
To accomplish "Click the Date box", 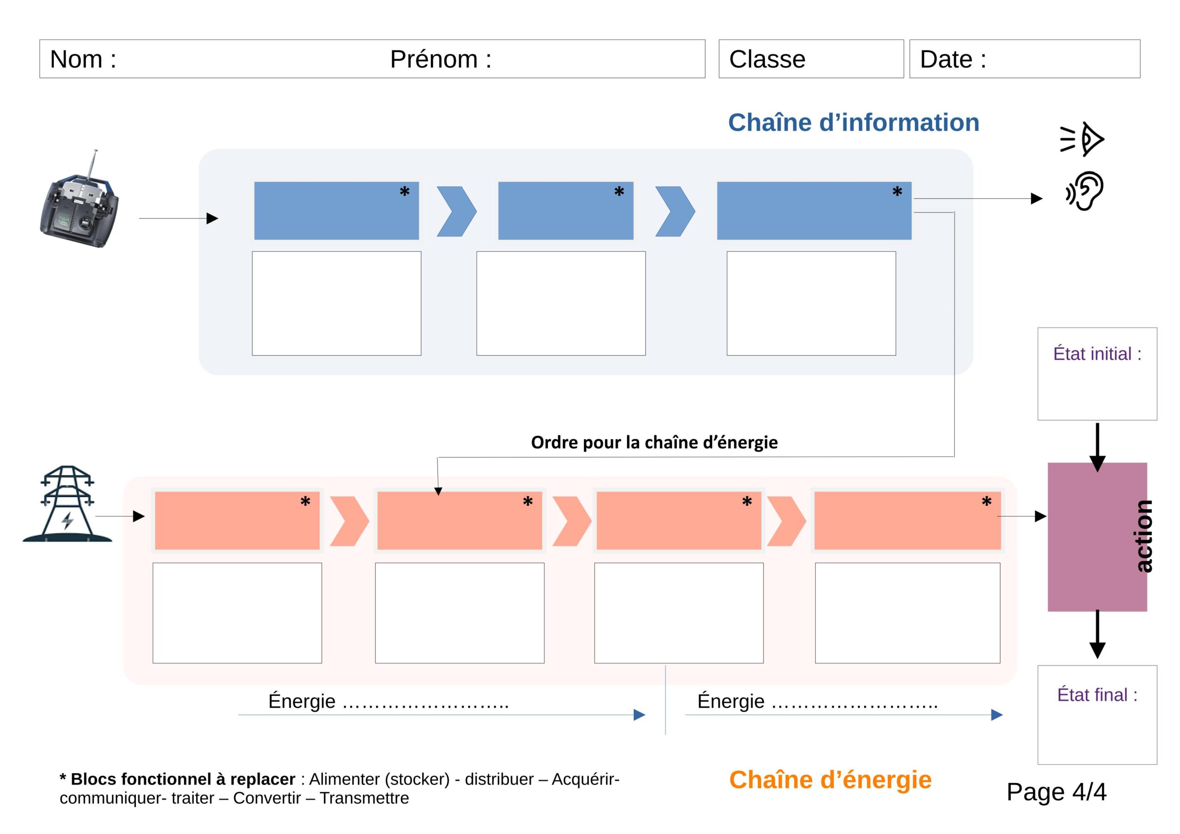I will [1024, 59].
